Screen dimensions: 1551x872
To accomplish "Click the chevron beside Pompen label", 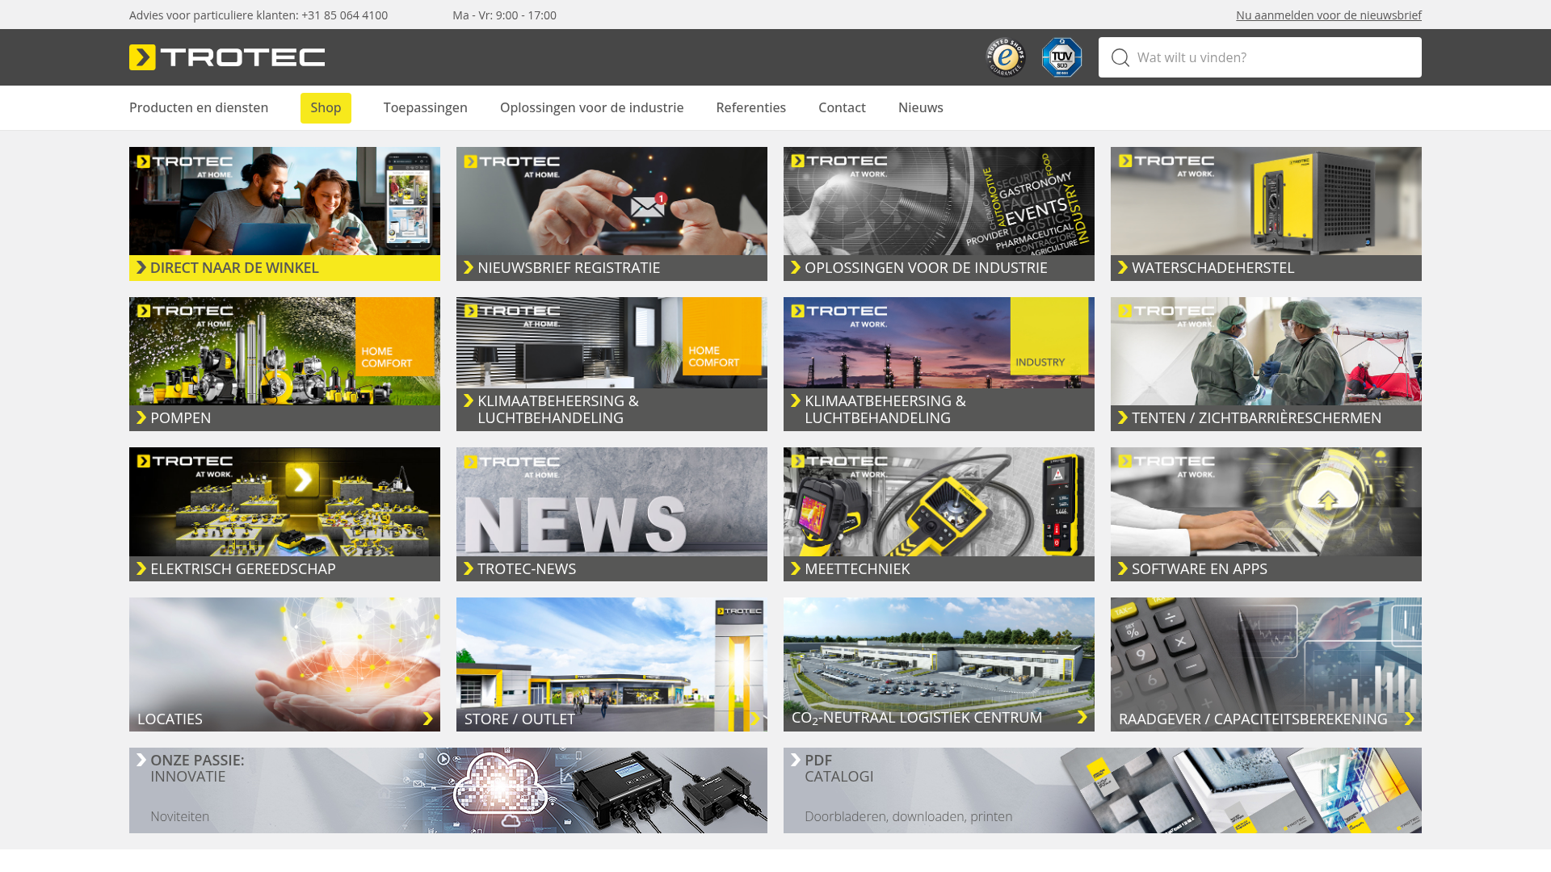I will point(141,417).
